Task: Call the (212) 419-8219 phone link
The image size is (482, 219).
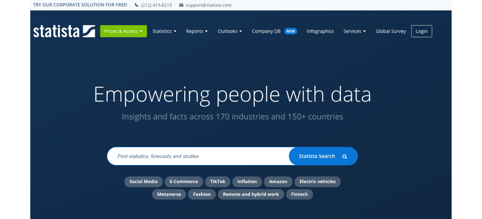Action: (x=156, y=5)
